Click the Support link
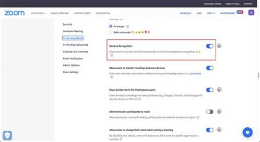The width and height of the screenshot is (260, 142). coord(248,4)
